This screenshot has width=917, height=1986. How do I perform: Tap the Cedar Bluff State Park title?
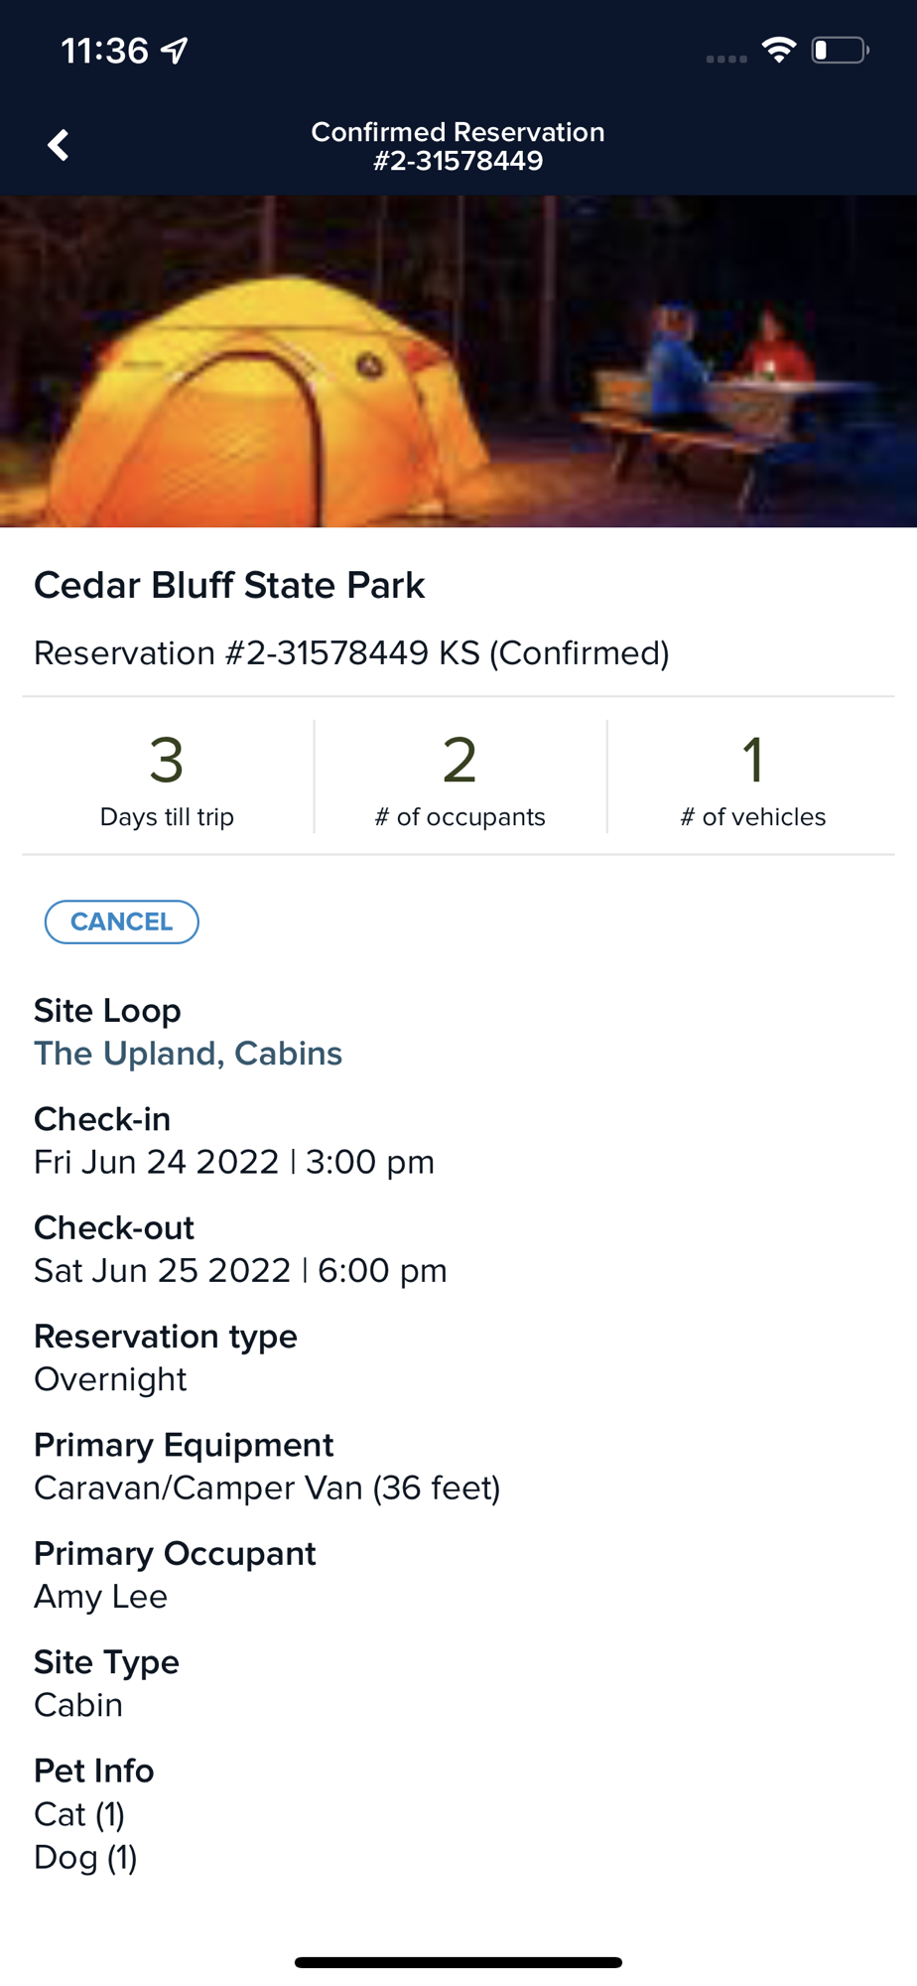229,586
